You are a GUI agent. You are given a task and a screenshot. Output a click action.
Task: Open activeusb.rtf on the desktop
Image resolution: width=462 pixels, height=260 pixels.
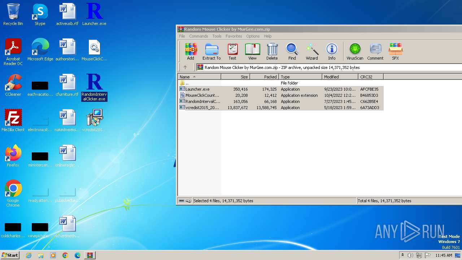[67, 14]
